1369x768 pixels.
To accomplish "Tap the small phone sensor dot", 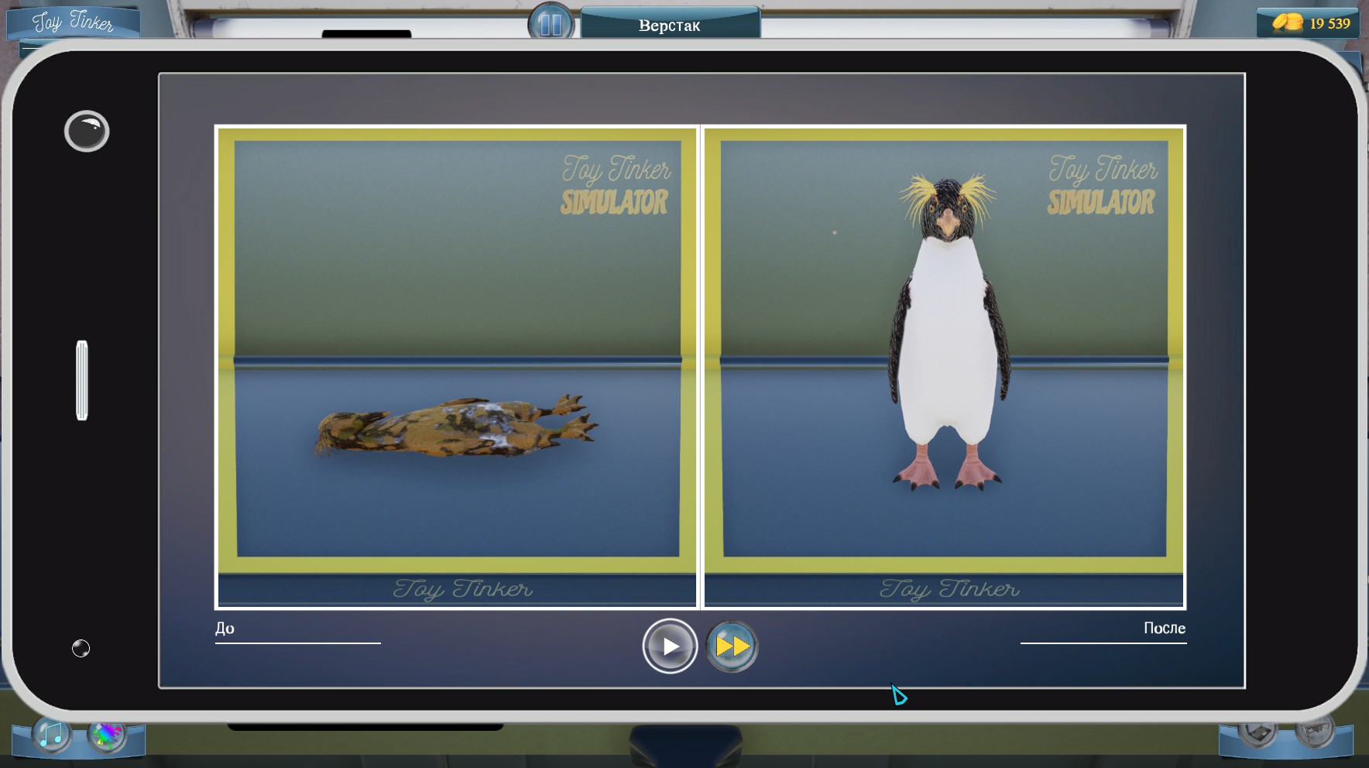I will click(x=81, y=649).
